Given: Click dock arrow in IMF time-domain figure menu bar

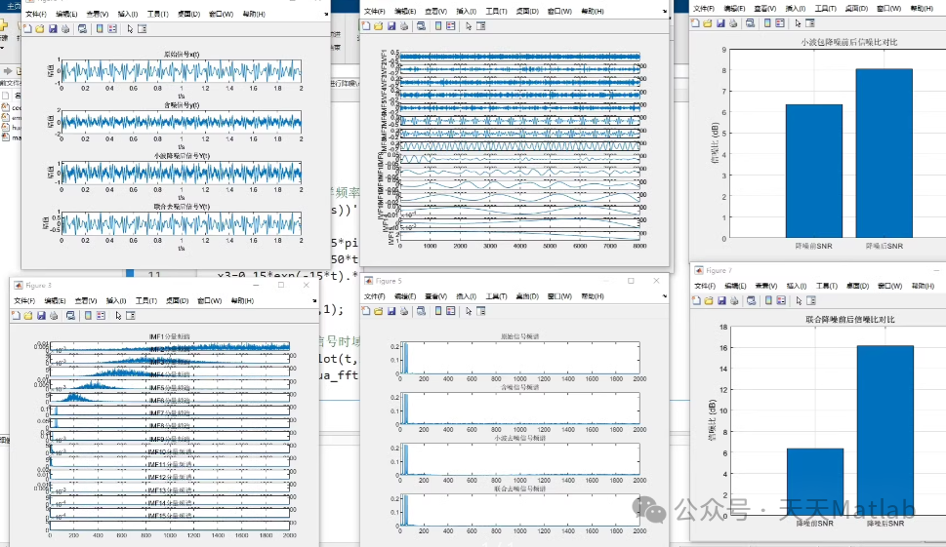Looking at the screenshot, I should click(x=665, y=11).
